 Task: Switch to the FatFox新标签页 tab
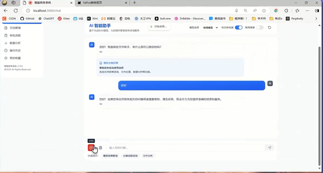pyautogui.click(x=102, y=3)
